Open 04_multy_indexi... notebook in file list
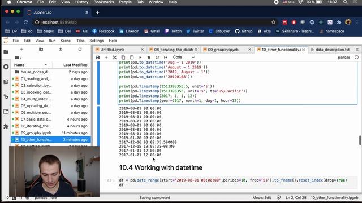Viewport: 362px width, 203px height. tap(51, 99)
